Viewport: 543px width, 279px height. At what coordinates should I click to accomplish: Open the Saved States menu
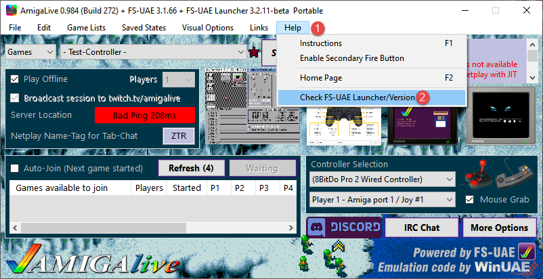point(144,28)
